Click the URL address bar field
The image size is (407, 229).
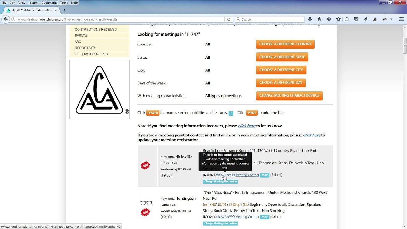click(121, 19)
